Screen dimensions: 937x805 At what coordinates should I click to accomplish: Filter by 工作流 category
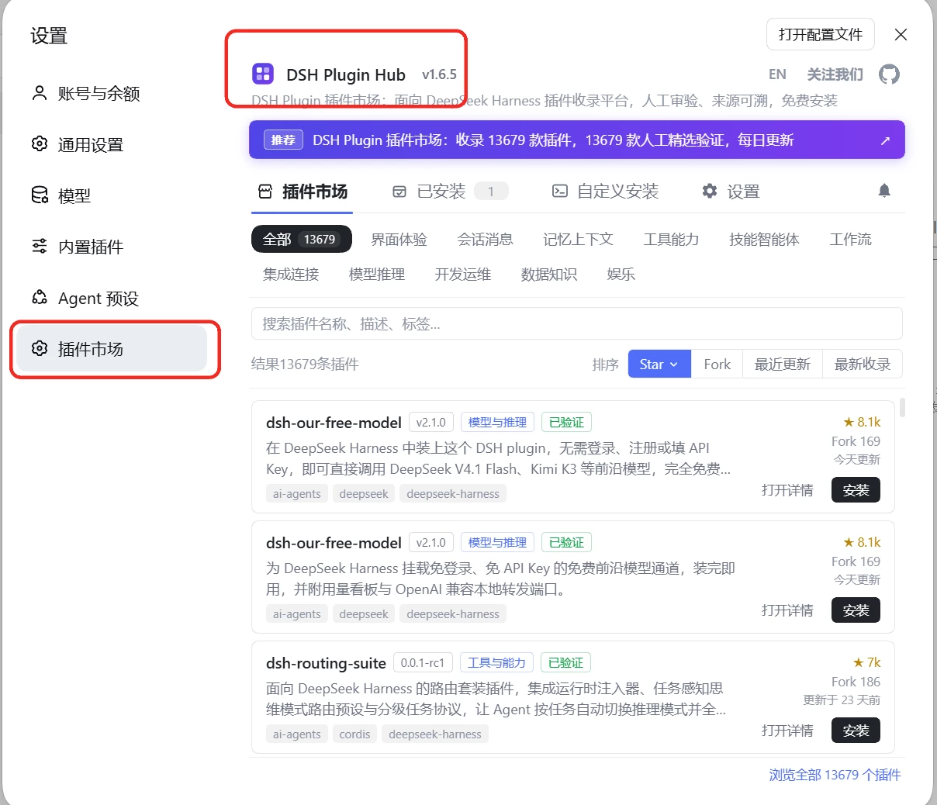pos(850,240)
